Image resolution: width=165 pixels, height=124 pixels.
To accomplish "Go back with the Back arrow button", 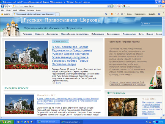I will coord(2,6).
